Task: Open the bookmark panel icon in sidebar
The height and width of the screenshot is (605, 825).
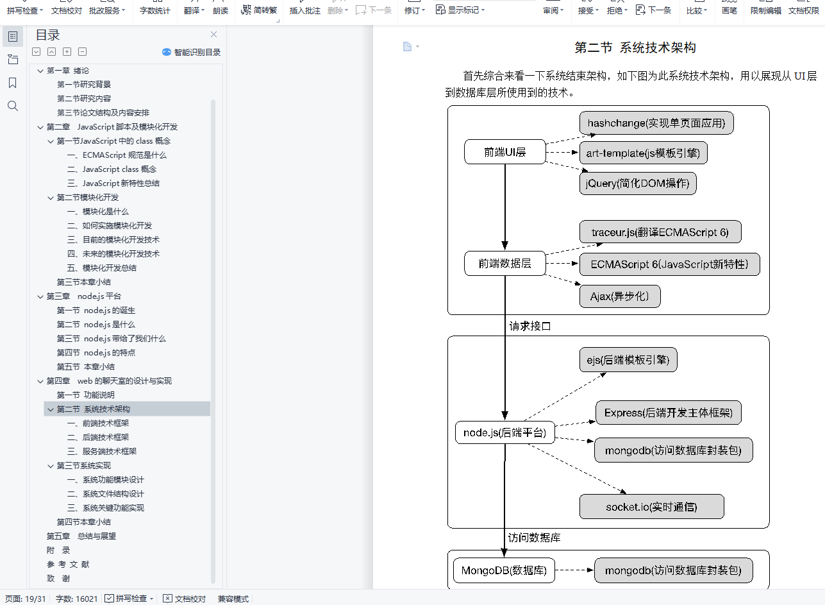Action: click(x=13, y=83)
